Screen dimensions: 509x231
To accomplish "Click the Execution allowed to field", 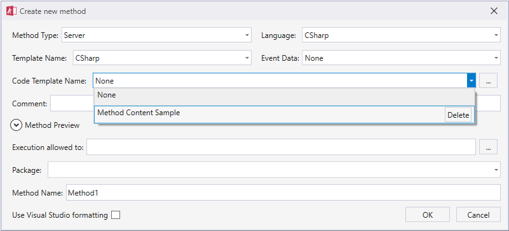I will [281, 147].
